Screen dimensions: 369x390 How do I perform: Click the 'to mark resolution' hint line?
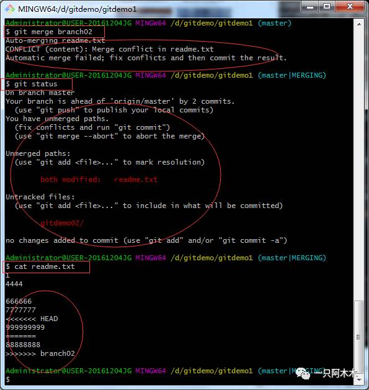tap(110, 162)
